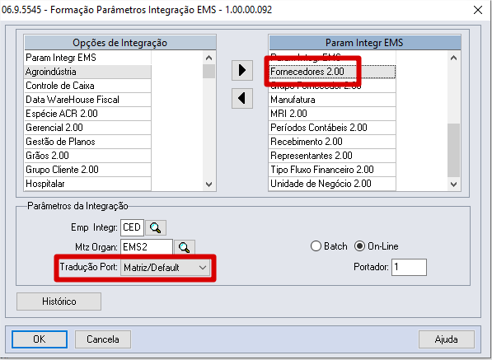The image size is (492, 360).
Task: Select Períodos Contábeis 2.00 row
Action: (x=332, y=128)
